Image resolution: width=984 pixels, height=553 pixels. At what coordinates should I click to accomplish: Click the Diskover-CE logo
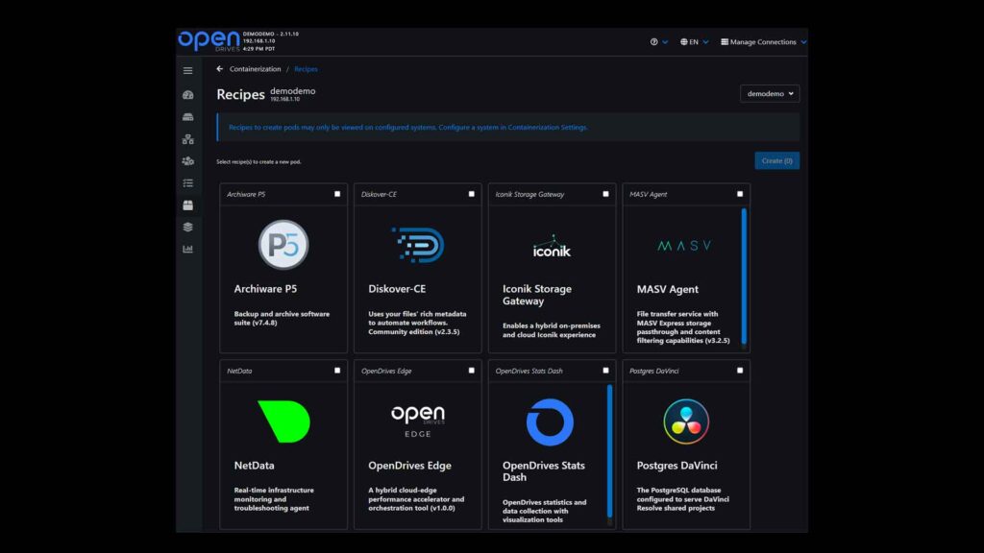point(418,245)
